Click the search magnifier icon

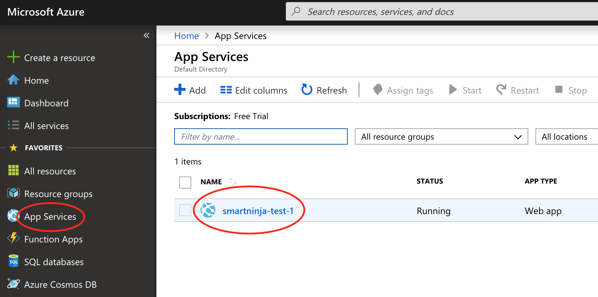pyautogui.click(x=296, y=11)
